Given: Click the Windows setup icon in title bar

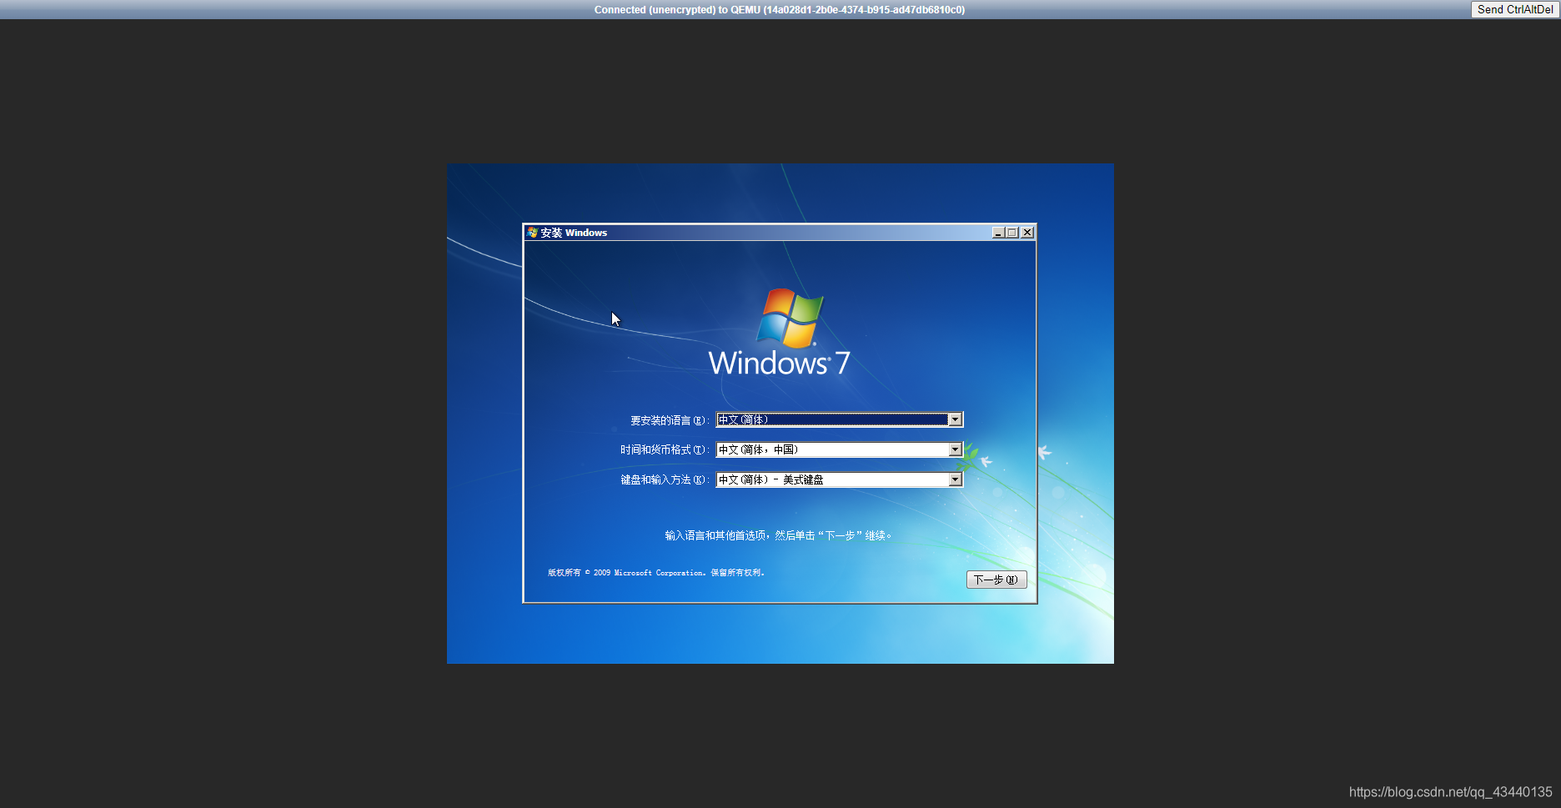Looking at the screenshot, I should pyautogui.click(x=532, y=233).
